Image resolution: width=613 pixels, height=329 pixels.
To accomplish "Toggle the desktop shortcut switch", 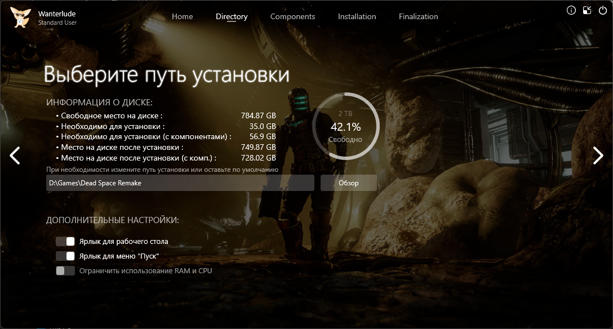I will click(65, 242).
